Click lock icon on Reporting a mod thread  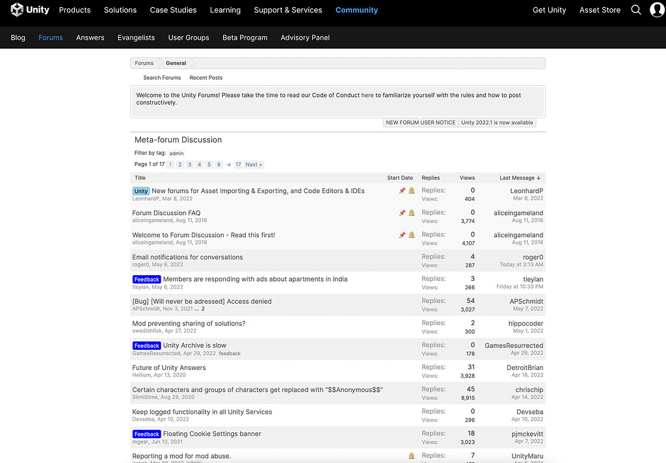412,456
